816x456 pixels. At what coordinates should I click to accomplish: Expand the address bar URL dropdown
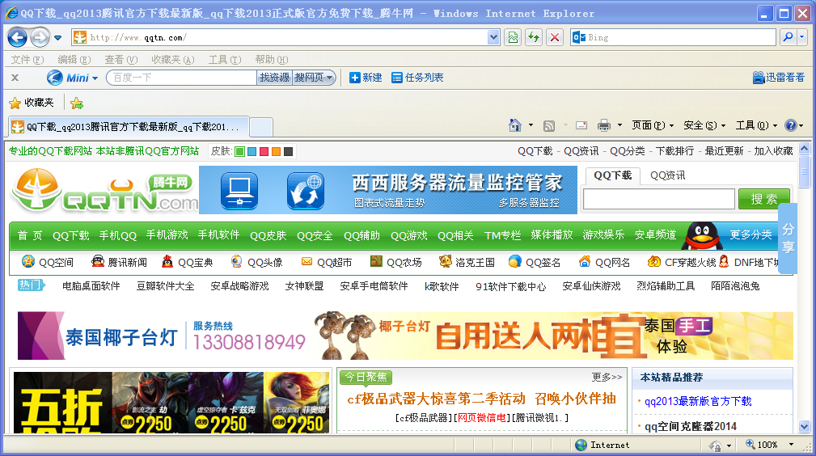493,37
